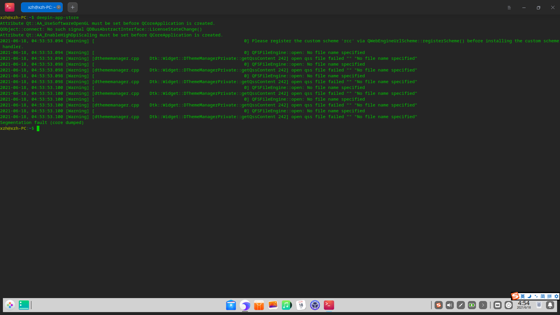Launch the music player from dock

[287, 305]
